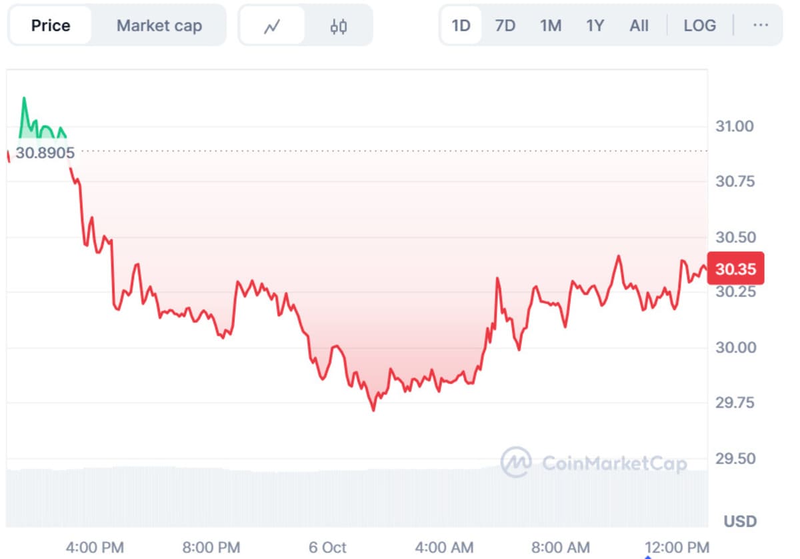The height and width of the screenshot is (559, 800).
Task: Click the red 30.35 current price label
Action: click(x=735, y=269)
